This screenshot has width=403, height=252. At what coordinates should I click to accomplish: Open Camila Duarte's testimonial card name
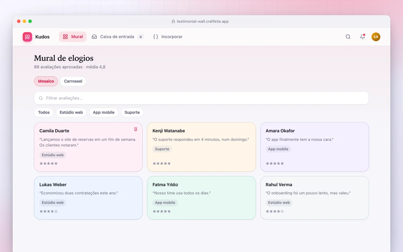point(54,131)
